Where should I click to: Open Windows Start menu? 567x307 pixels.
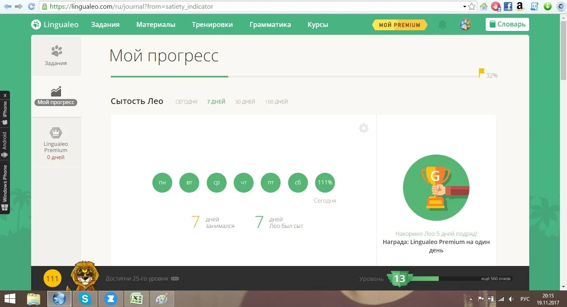coord(10,299)
